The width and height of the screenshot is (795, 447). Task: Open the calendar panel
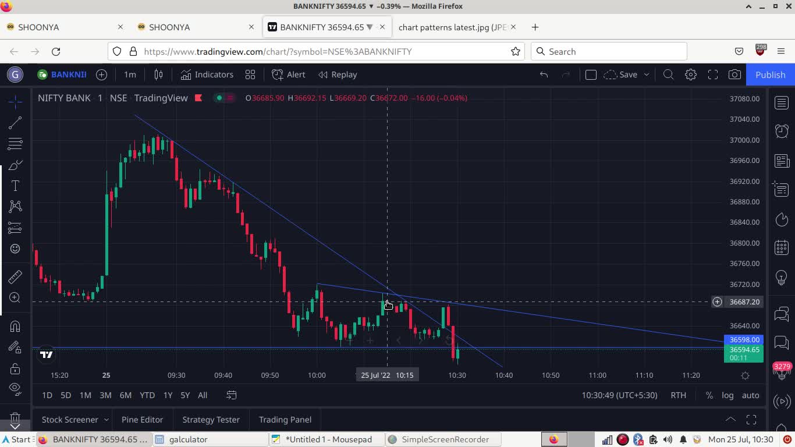782,248
